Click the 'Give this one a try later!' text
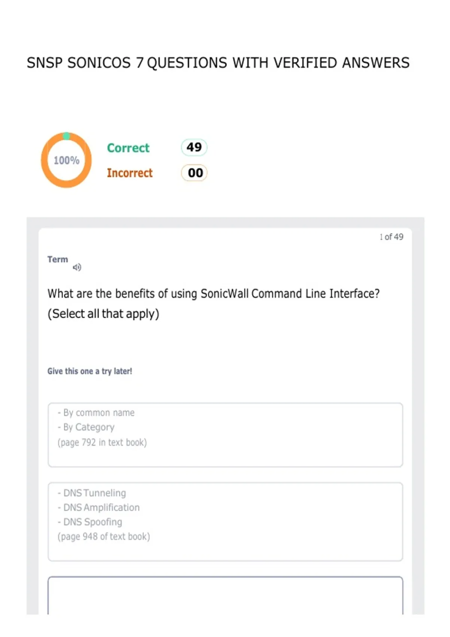 90,371
